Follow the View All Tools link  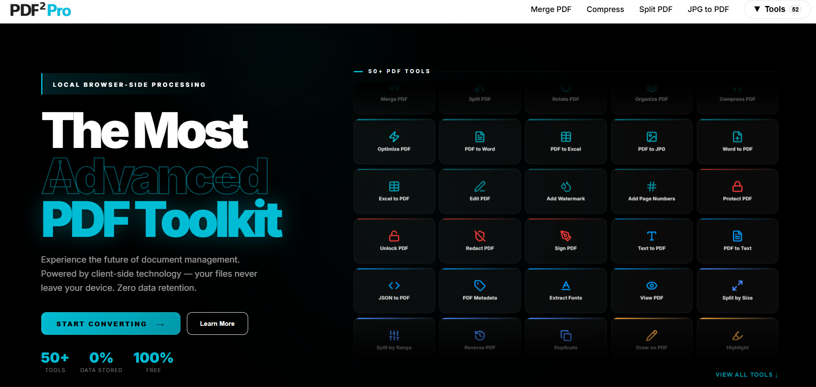(747, 375)
